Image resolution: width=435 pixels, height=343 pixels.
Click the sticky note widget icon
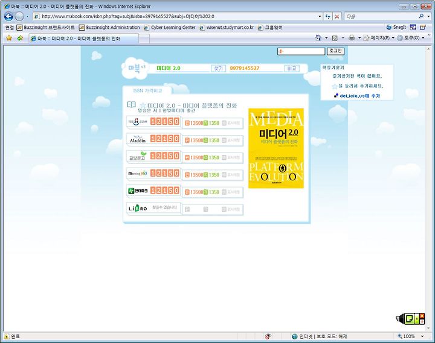click(x=408, y=319)
